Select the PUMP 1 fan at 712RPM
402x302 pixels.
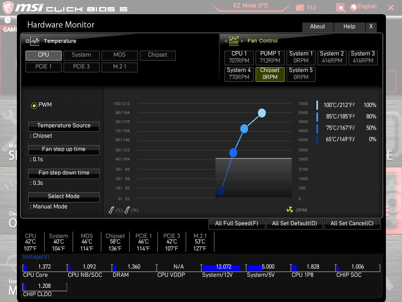click(270, 58)
